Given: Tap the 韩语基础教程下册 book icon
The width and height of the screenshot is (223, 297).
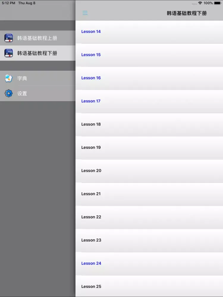Looking at the screenshot, I should pyautogui.click(x=9, y=53).
